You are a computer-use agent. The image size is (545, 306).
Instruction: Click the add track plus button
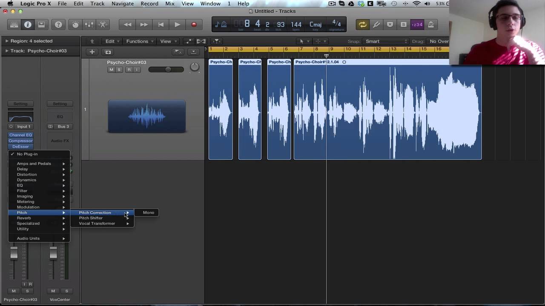tap(92, 52)
